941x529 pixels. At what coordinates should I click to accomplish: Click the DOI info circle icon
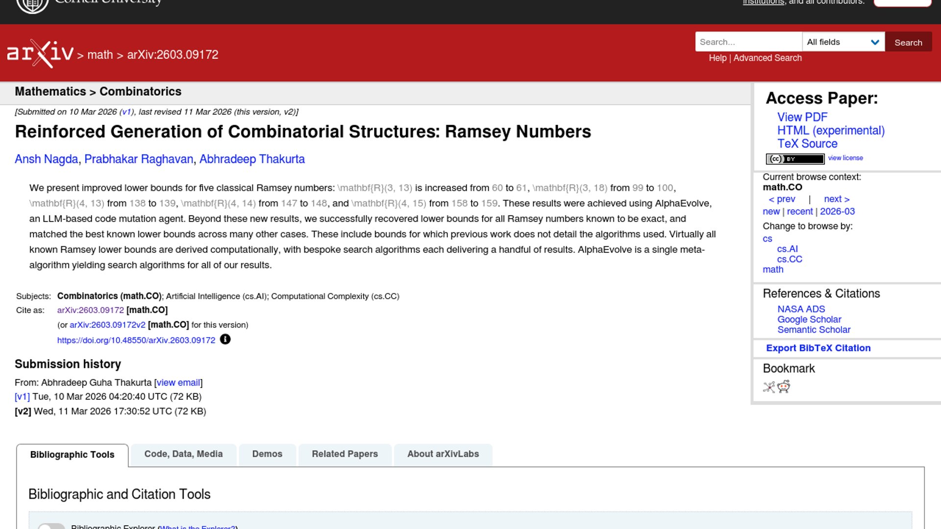click(x=225, y=339)
